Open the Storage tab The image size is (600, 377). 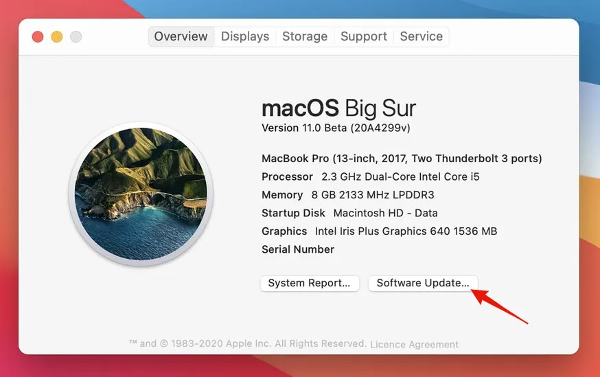305,36
